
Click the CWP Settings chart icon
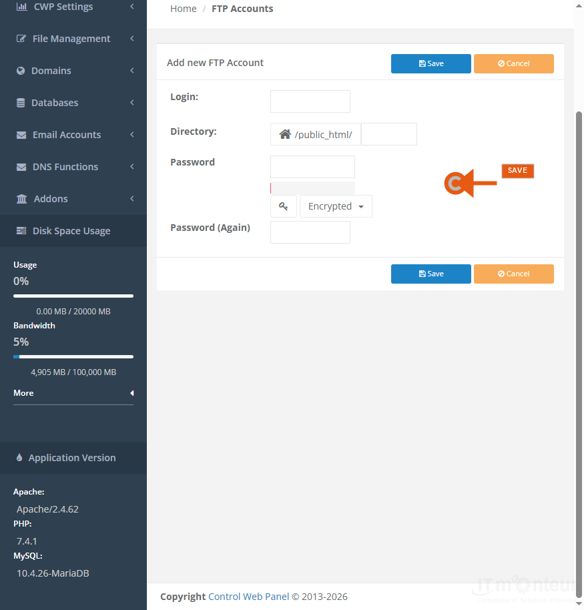tap(22, 7)
